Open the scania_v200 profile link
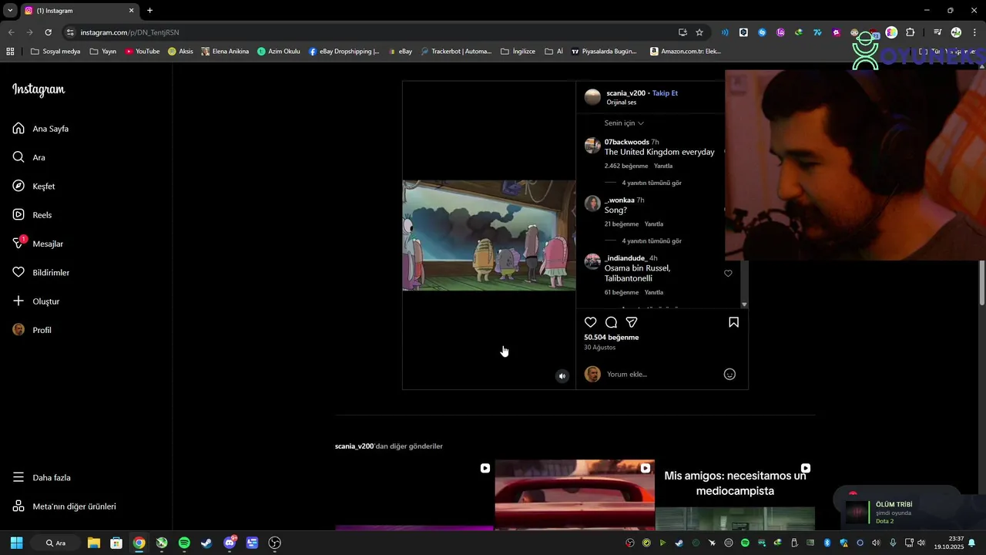Viewport: 986px width, 555px height. [625, 93]
